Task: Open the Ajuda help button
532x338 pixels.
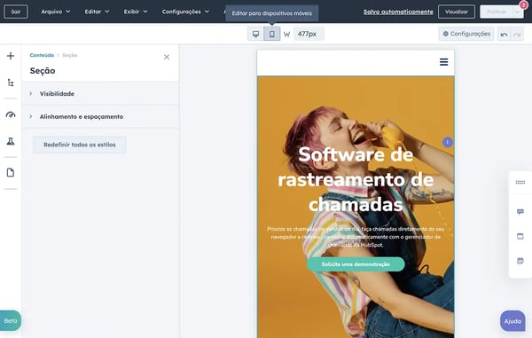Action: [512, 320]
